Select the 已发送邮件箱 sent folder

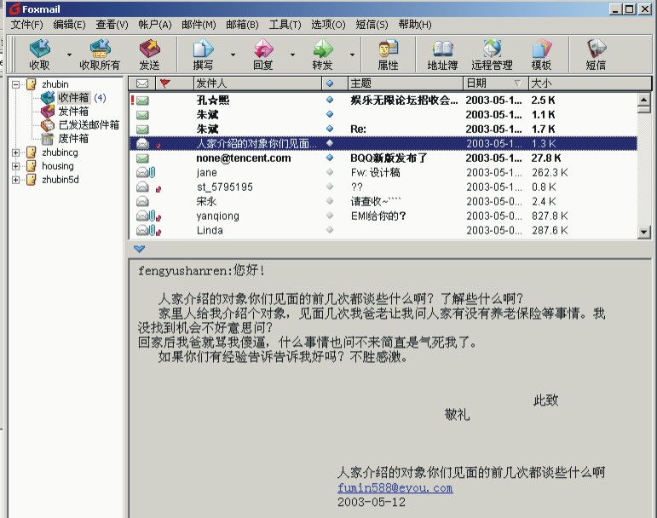point(89,124)
